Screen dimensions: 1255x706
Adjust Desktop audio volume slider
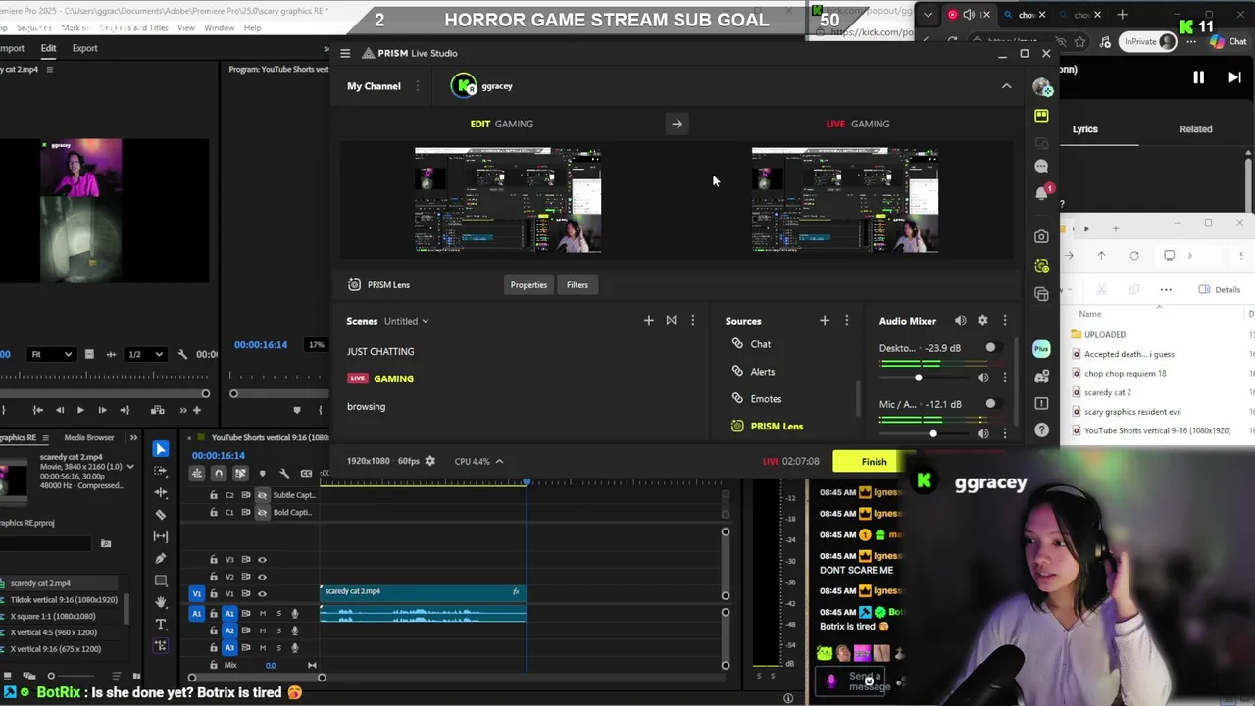coord(918,378)
